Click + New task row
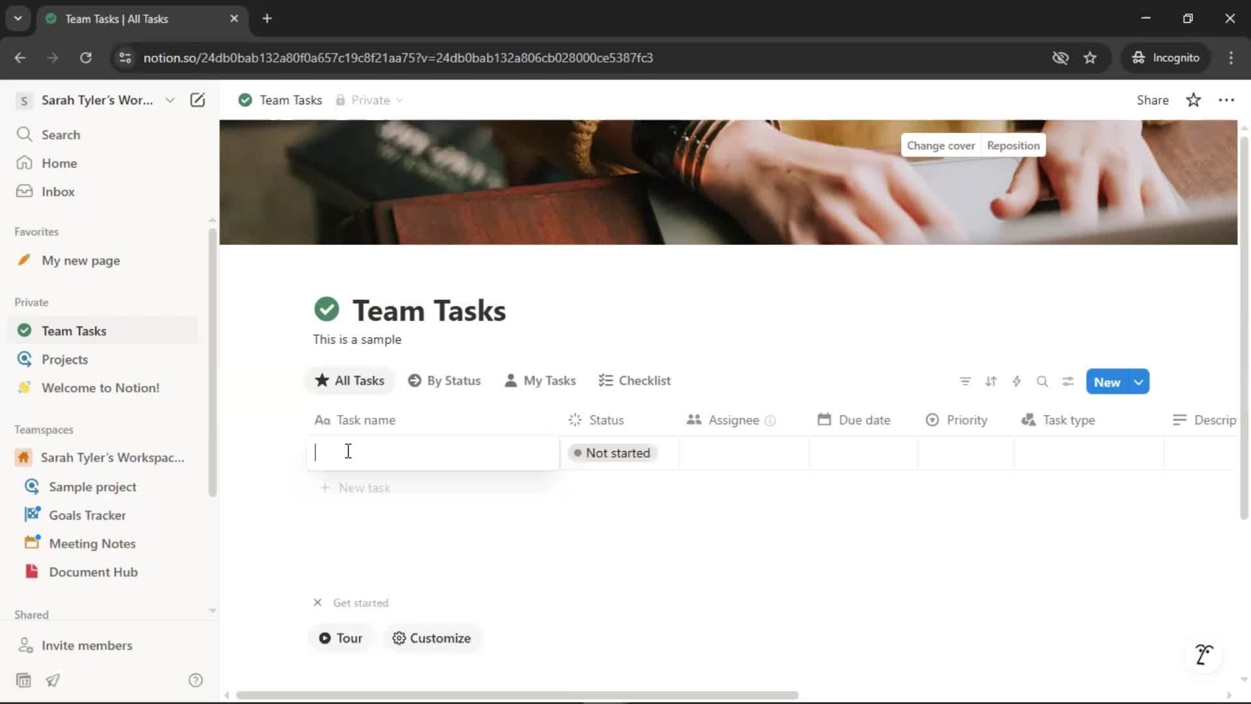The height and width of the screenshot is (704, 1251). click(x=355, y=488)
